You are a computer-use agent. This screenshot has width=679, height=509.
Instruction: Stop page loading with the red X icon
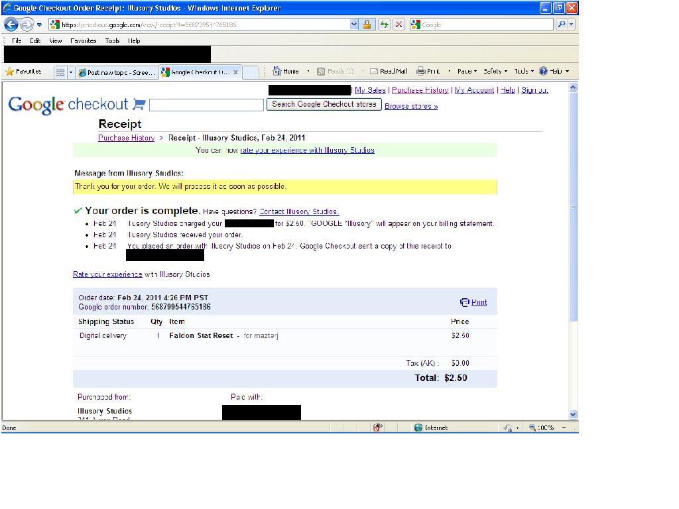point(399,24)
